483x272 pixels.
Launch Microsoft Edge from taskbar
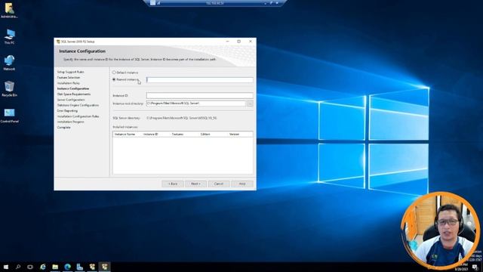click(x=67, y=267)
